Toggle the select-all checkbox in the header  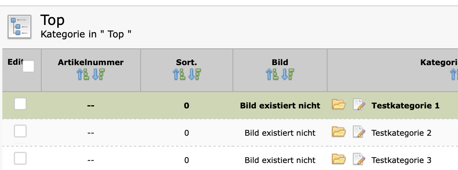(28, 67)
